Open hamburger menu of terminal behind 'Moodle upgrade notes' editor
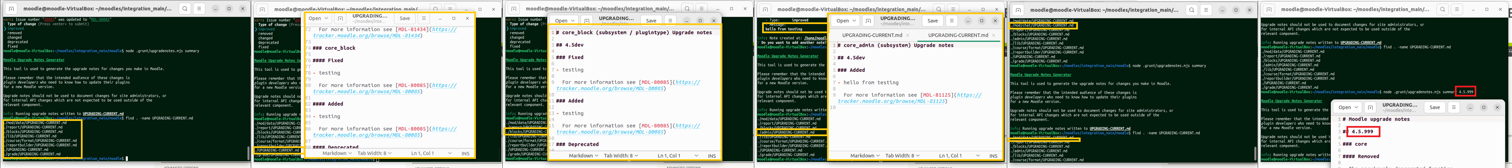Screen dimensions: 1512x168 coord(1457,9)
